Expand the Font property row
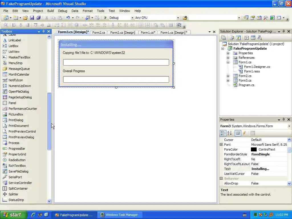Image resolution: width=292 pixels, height=219 pixels. click(221, 145)
